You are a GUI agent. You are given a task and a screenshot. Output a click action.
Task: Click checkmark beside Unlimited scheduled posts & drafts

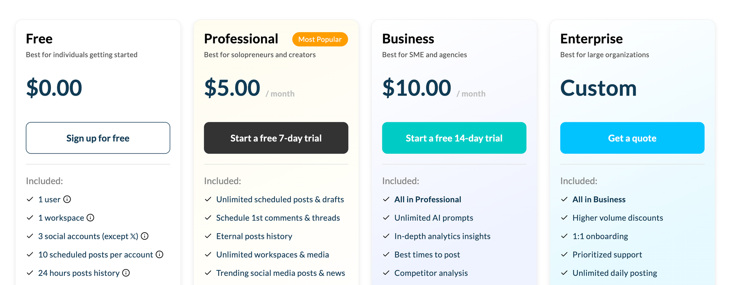coord(208,199)
